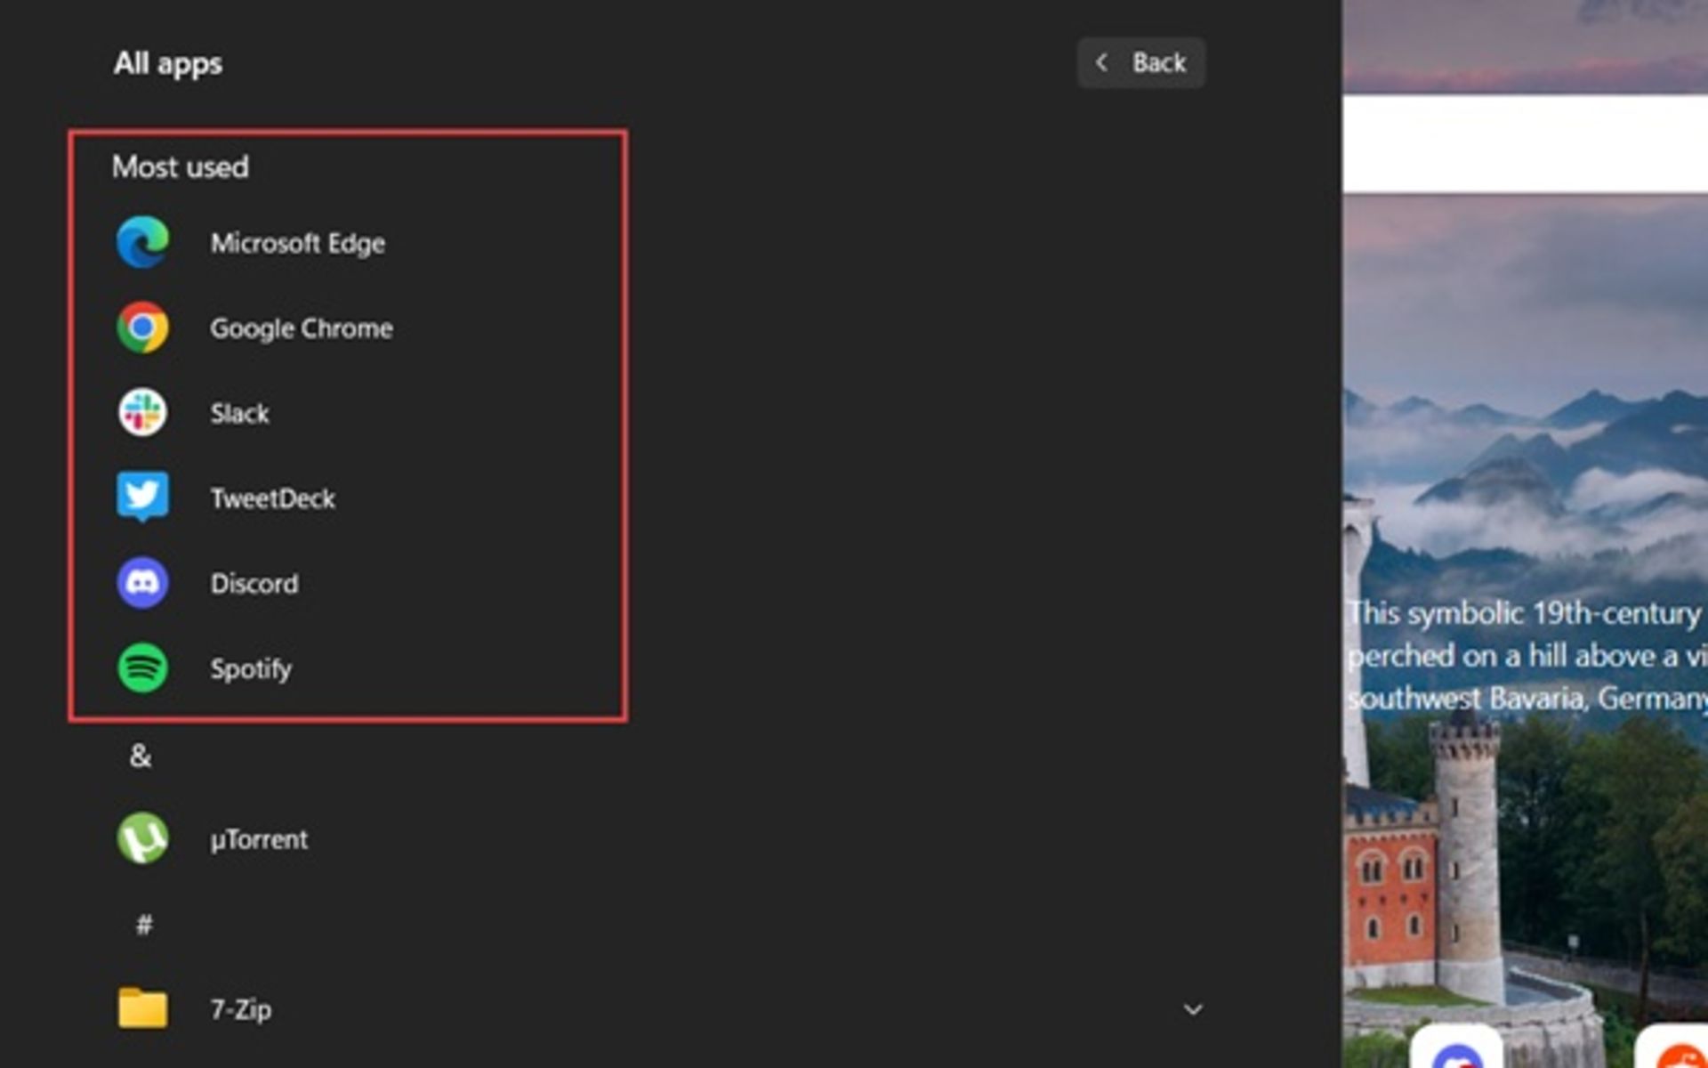Open the Microsoft Edge icon
The height and width of the screenshot is (1068, 1708).
[x=142, y=242]
